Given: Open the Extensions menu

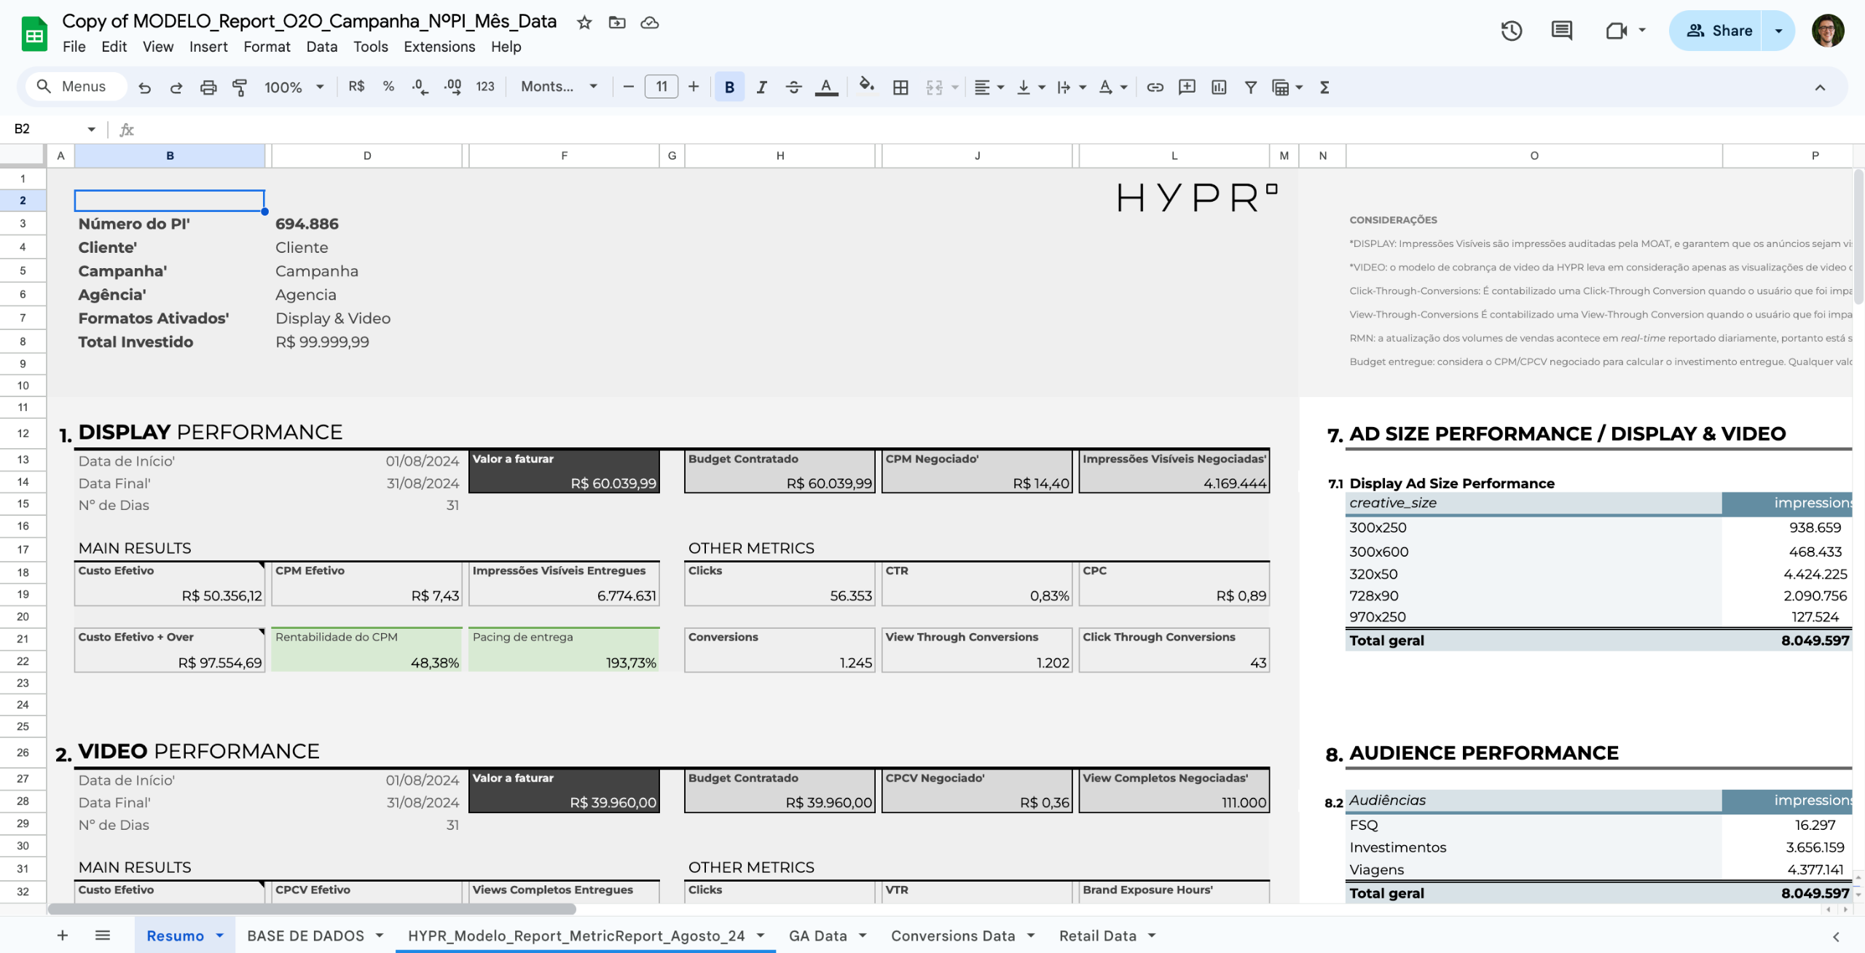Looking at the screenshot, I should coord(439,47).
